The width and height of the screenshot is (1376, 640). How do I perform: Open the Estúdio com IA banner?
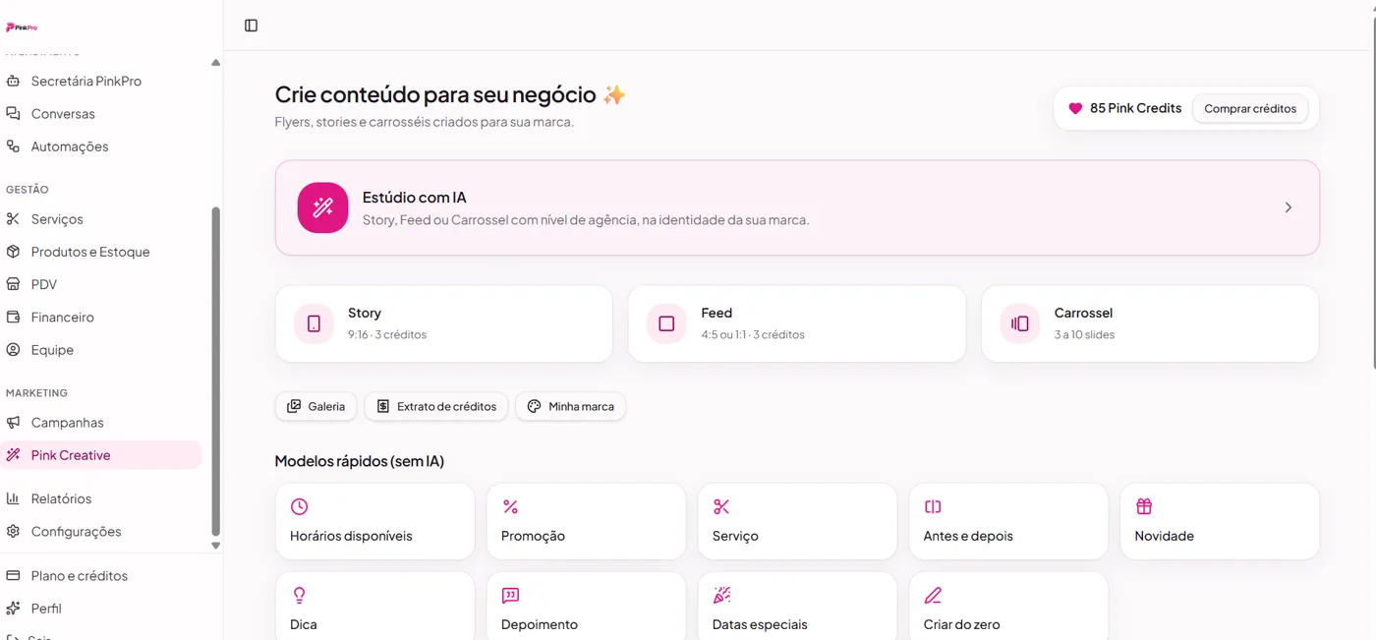797,207
